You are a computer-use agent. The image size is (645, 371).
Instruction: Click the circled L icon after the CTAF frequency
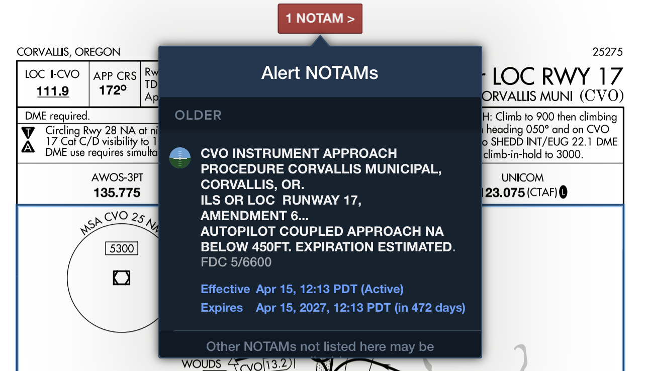pos(563,193)
